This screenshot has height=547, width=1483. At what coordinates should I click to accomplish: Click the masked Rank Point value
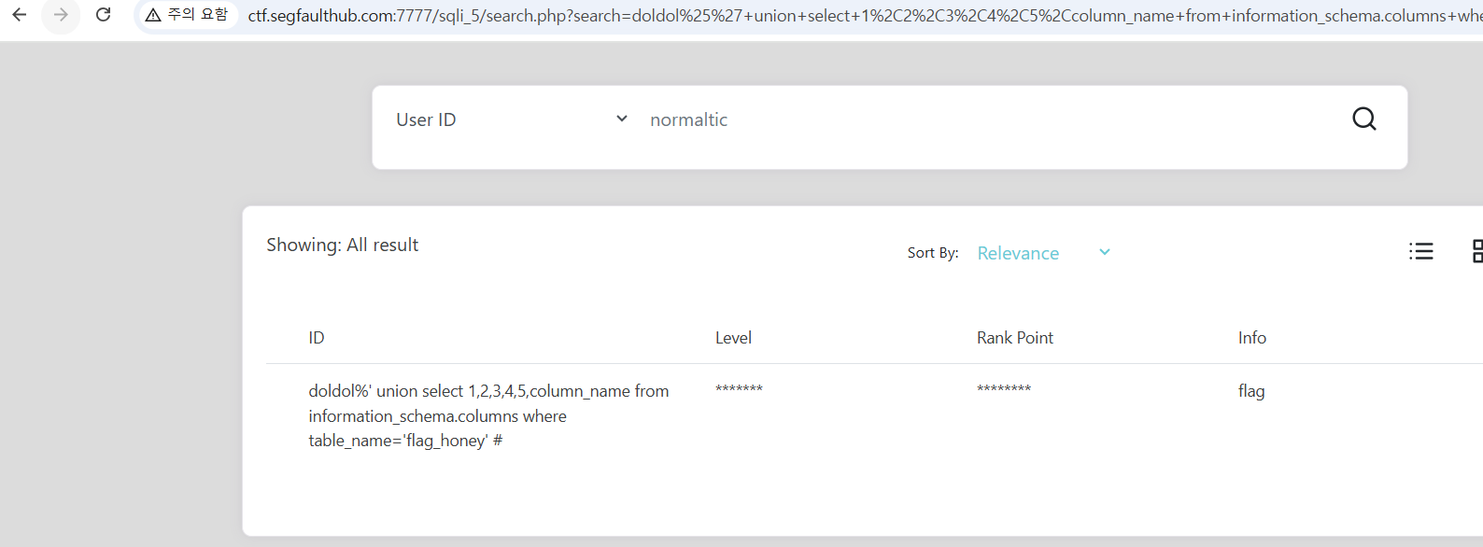point(1003,389)
